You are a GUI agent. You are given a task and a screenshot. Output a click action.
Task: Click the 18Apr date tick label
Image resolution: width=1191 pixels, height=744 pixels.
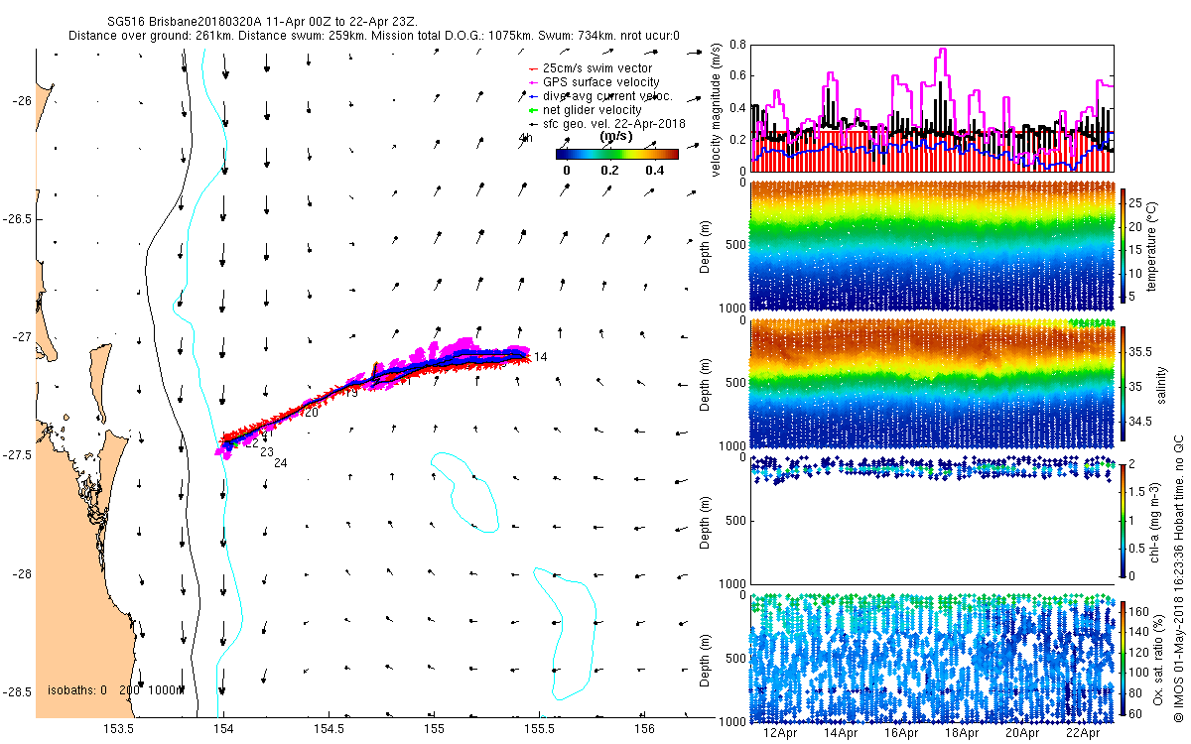[x=963, y=734]
